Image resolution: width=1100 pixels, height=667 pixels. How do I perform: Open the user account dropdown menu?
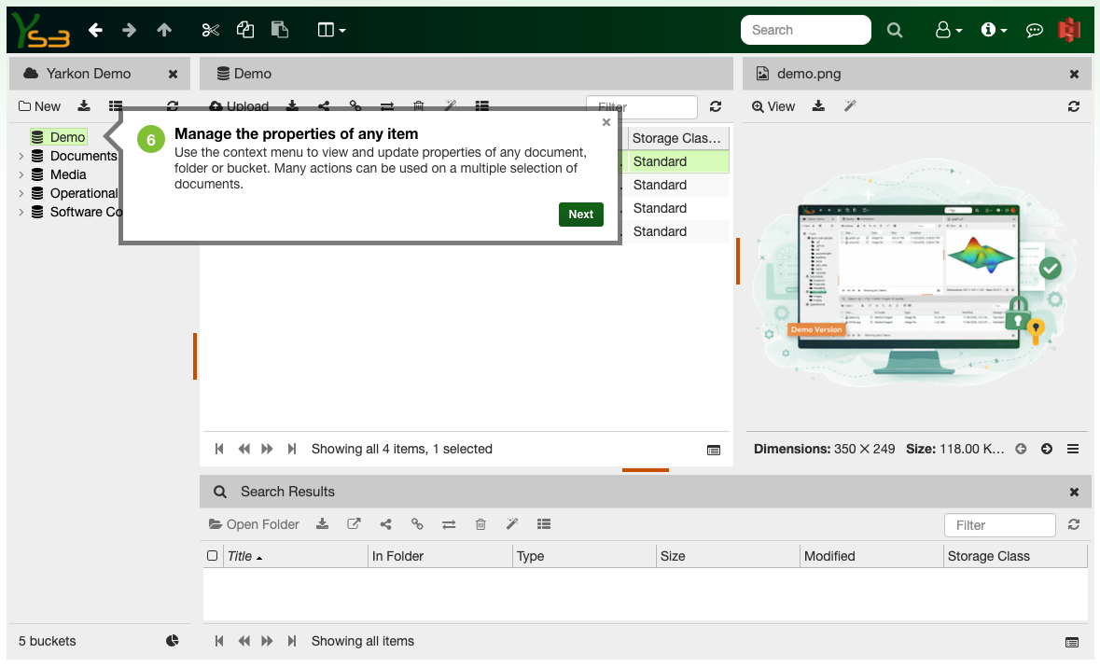[948, 29]
